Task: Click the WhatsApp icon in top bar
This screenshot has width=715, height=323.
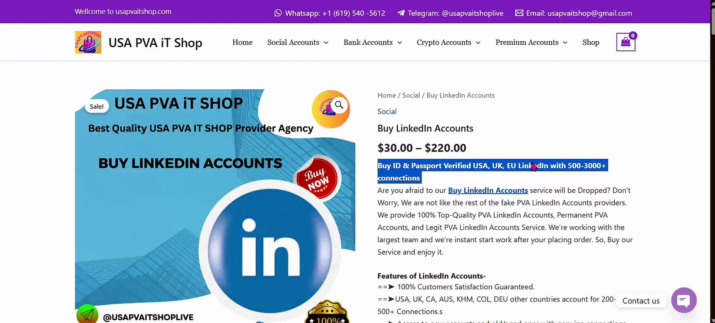Action: coord(278,13)
